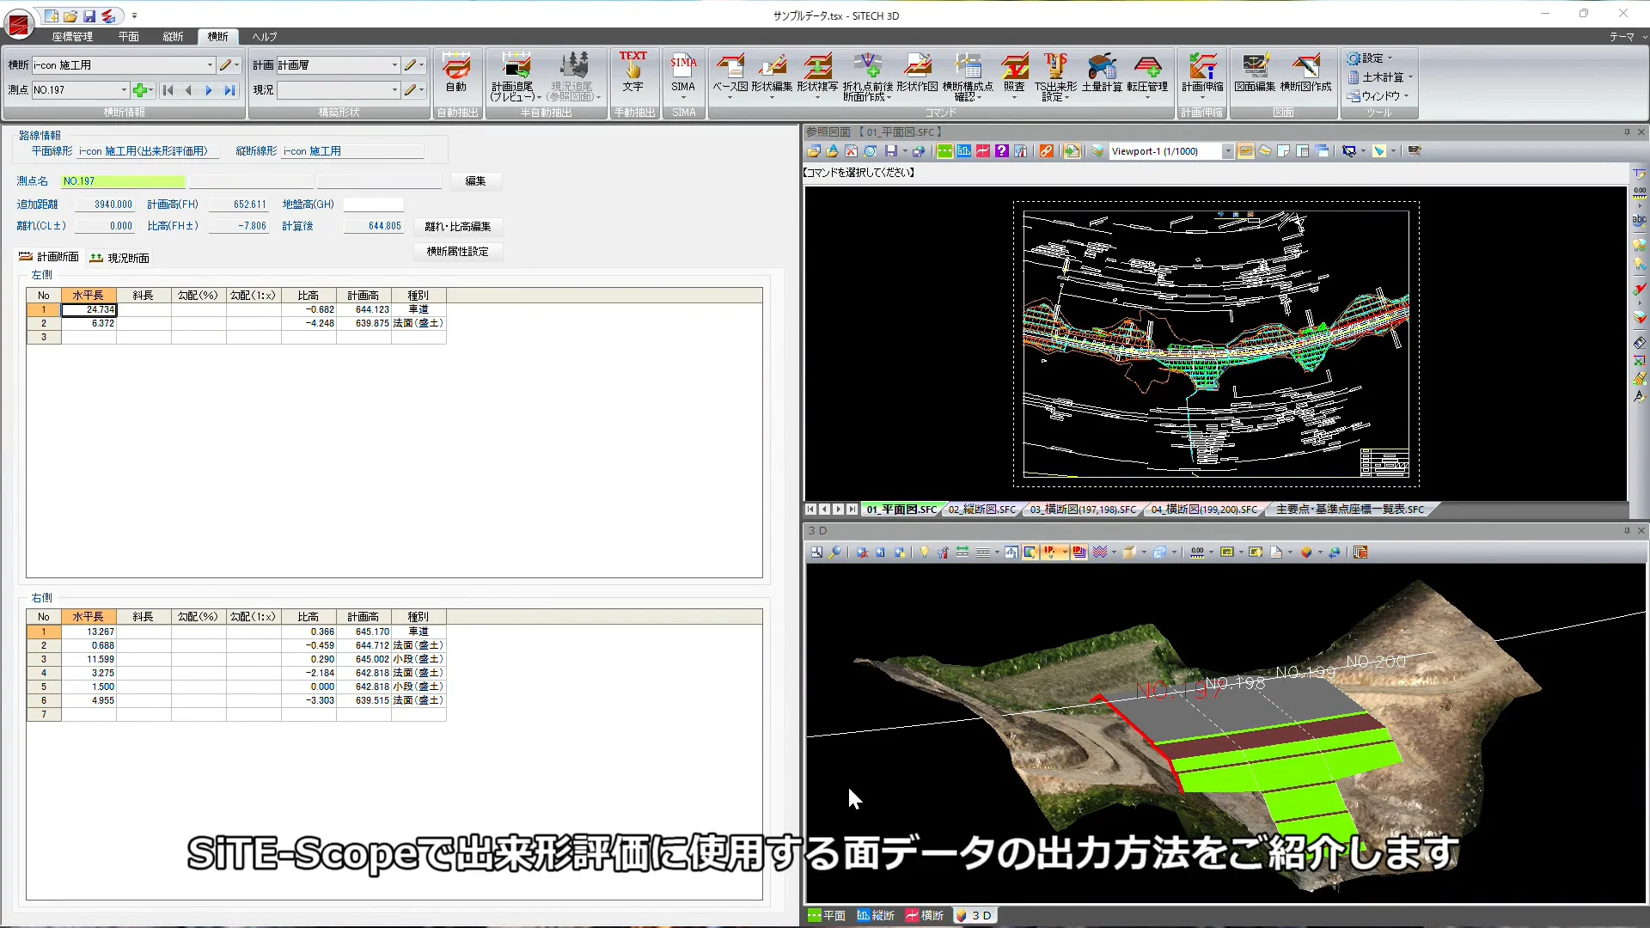Open the 縦断 ribbon tab
This screenshot has height=928, width=1650.
pyautogui.click(x=174, y=37)
